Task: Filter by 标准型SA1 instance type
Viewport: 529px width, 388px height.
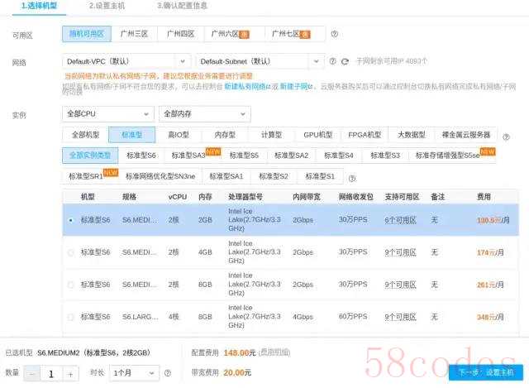Action: 226,176
